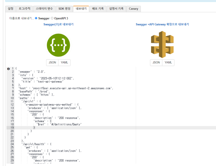Select the Swagger radio button
Image resolution: width=216 pixels, height=166 pixels.
[x=36, y=18]
